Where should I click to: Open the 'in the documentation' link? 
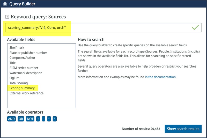(x=160, y=77)
